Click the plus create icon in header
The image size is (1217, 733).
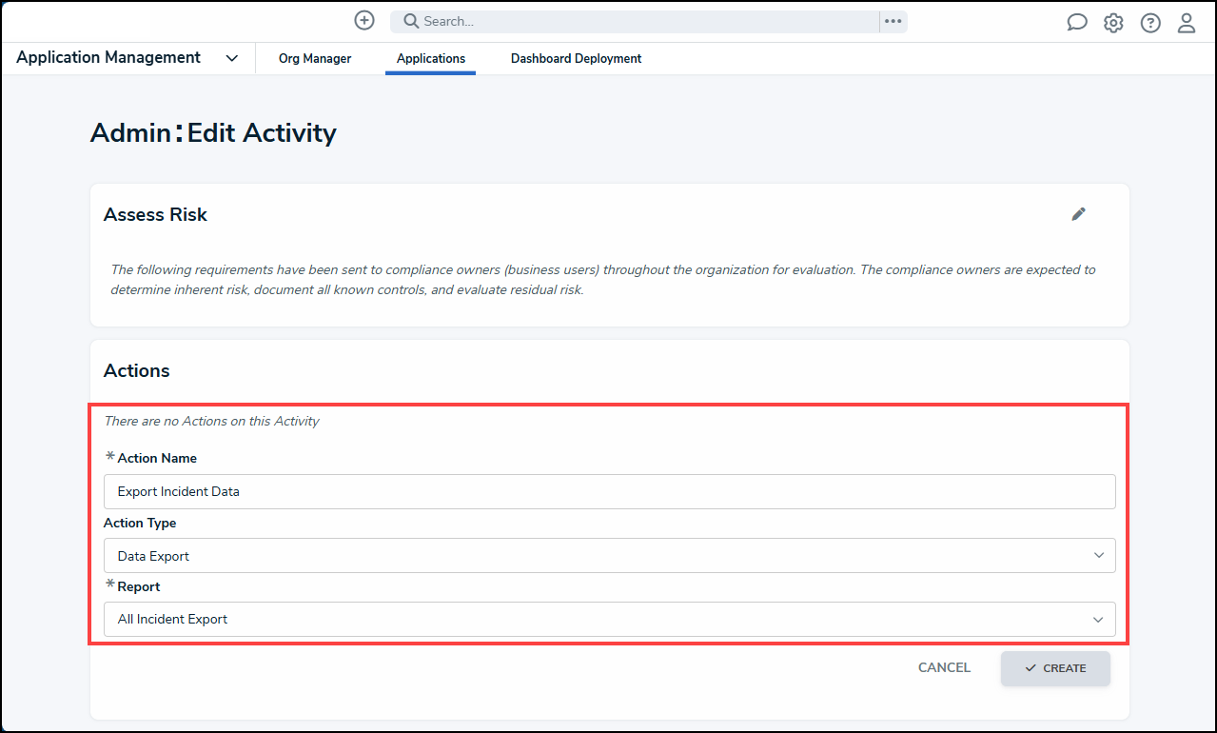(364, 21)
